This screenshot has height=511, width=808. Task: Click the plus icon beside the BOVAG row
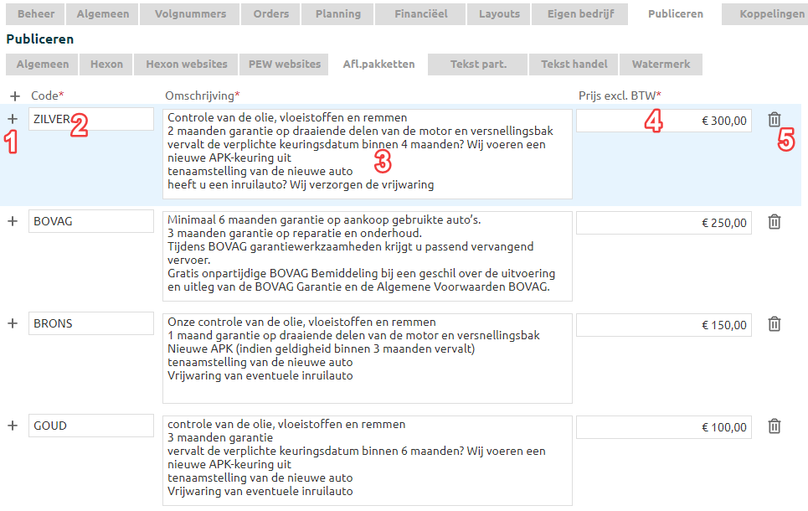(13, 221)
